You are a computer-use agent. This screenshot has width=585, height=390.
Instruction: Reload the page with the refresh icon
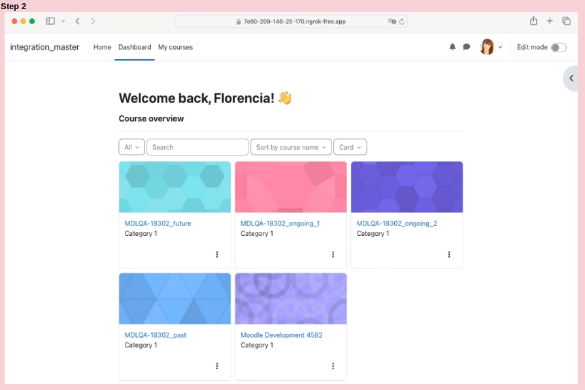tap(402, 22)
